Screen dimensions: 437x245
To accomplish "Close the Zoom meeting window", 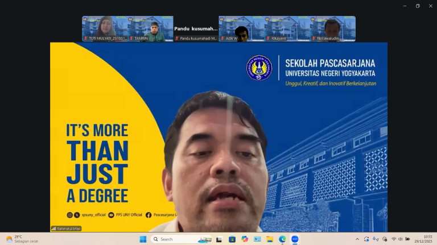I will click(431, 6).
